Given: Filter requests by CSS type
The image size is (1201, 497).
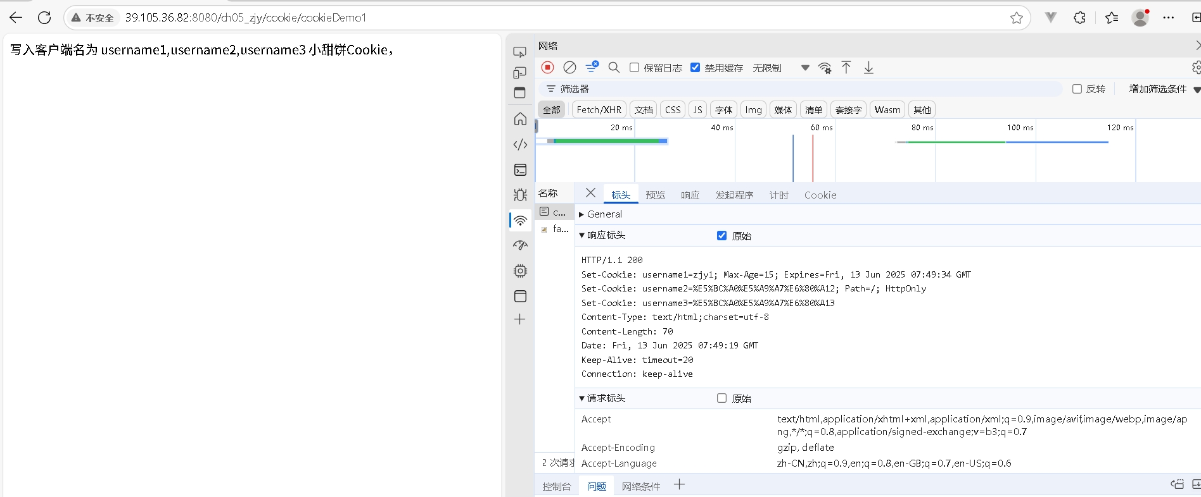Looking at the screenshot, I should (x=673, y=110).
